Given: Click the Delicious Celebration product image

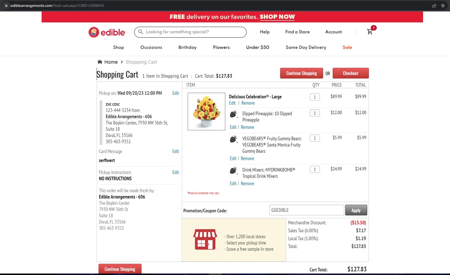Looking at the screenshot, I should click(206, 112).
